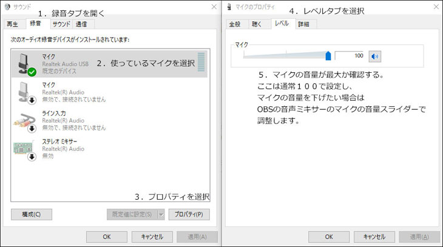Open the 詳細 (Advanced) tab

[x=304, y=24]
